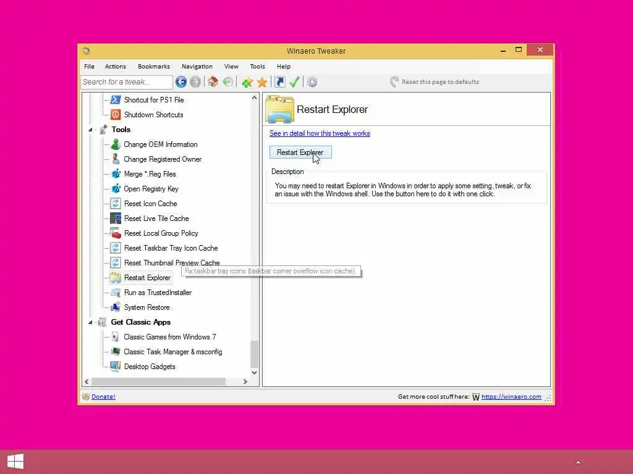Click the vertical scrollbar thumb in the tree
The height and width of the screenshot is (474, 633).
tap(254, 354)
